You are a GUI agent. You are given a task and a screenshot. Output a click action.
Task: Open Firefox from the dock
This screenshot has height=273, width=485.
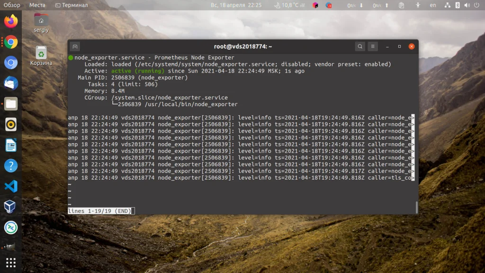click(11, 21)
